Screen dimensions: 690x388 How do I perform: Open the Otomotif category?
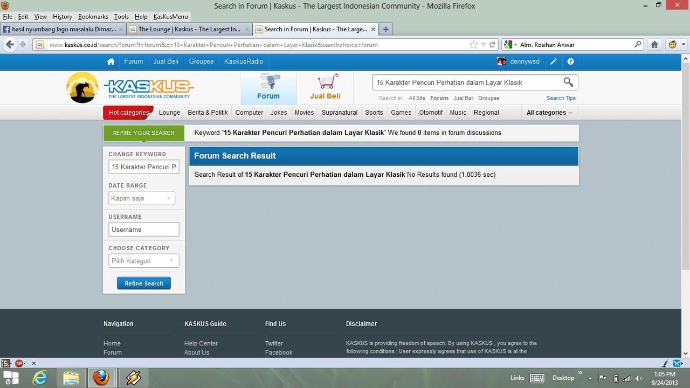[x=431, y=113]
